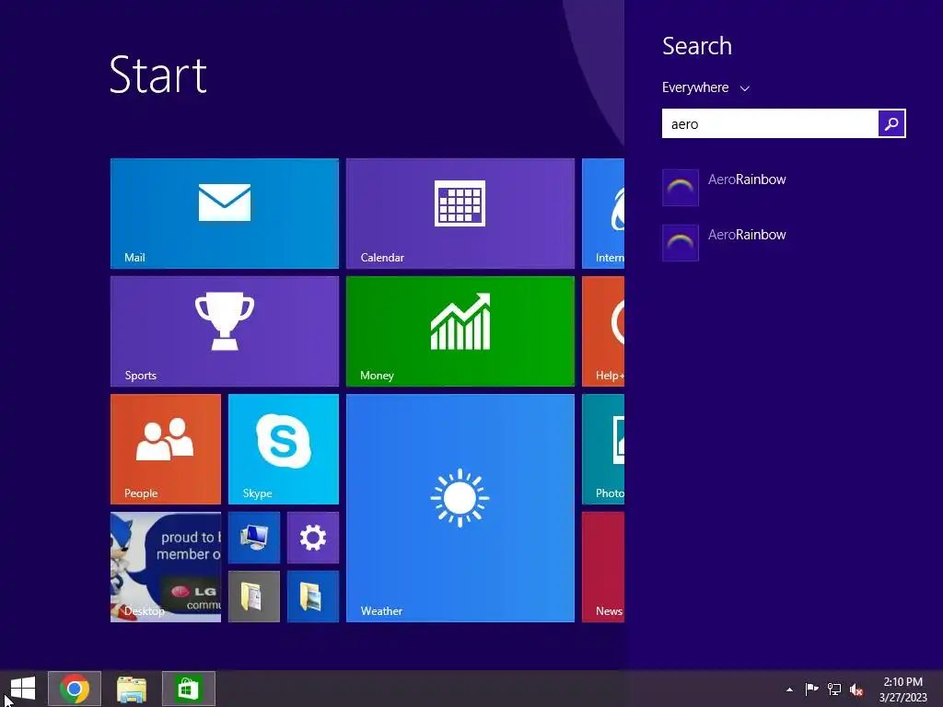Open the Weather tile
Screen dimensions: 943x707
pyautogui.click(x=460, y=508)
